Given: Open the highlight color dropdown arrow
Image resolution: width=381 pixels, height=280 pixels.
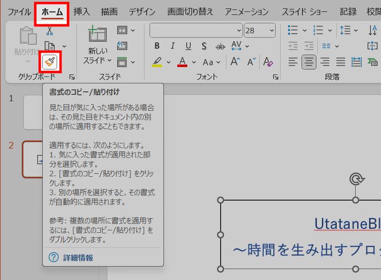Looking at the screenshot, I should [x=168, y=62].
